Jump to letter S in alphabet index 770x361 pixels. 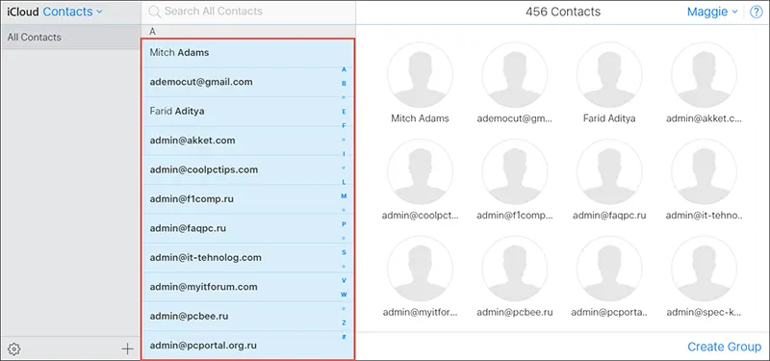[344, 252]
